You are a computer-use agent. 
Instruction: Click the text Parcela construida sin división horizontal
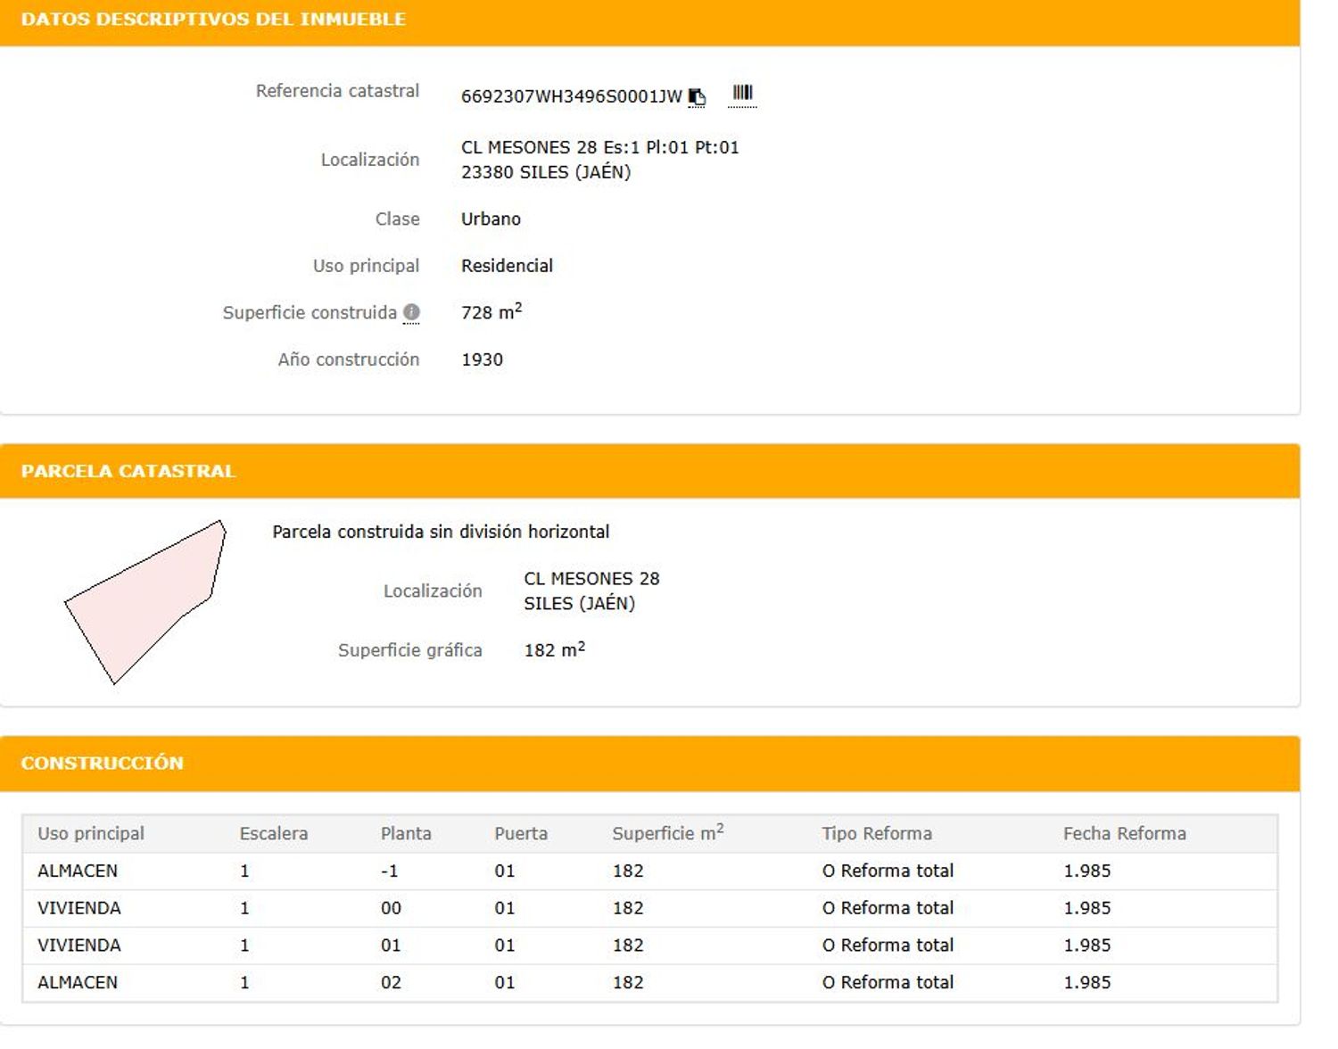point(441,532)
